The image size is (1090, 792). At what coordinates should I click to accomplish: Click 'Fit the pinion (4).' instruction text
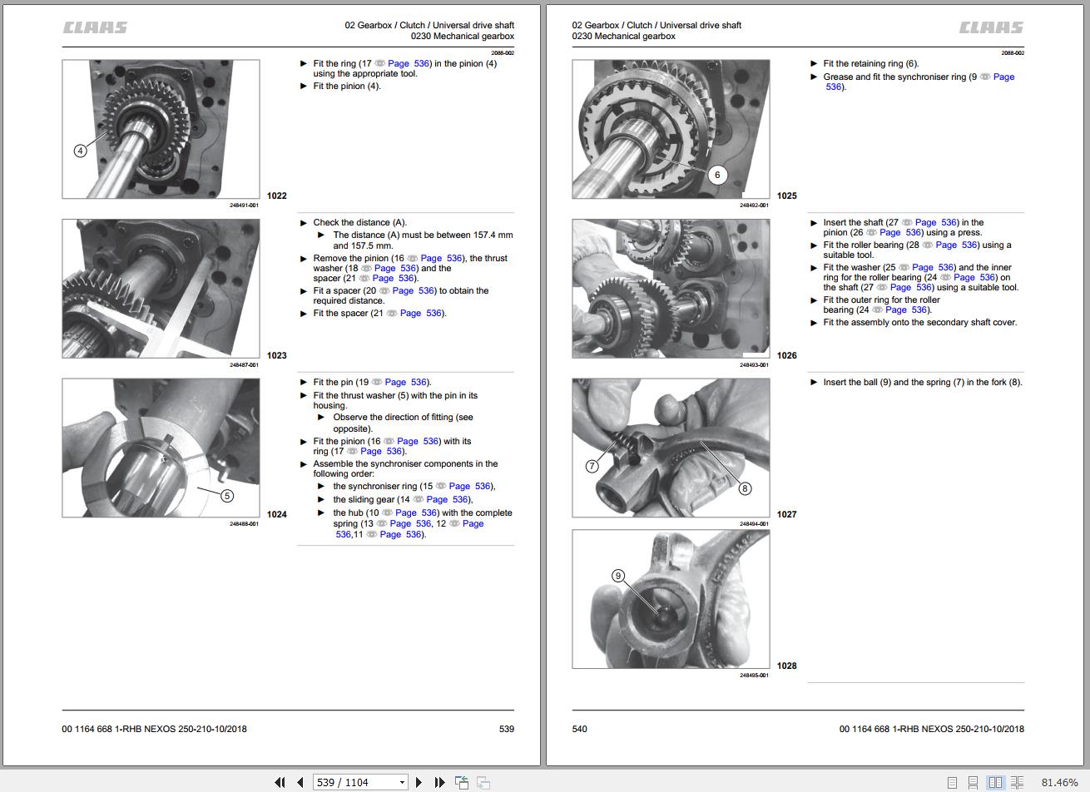click(347, 86)
